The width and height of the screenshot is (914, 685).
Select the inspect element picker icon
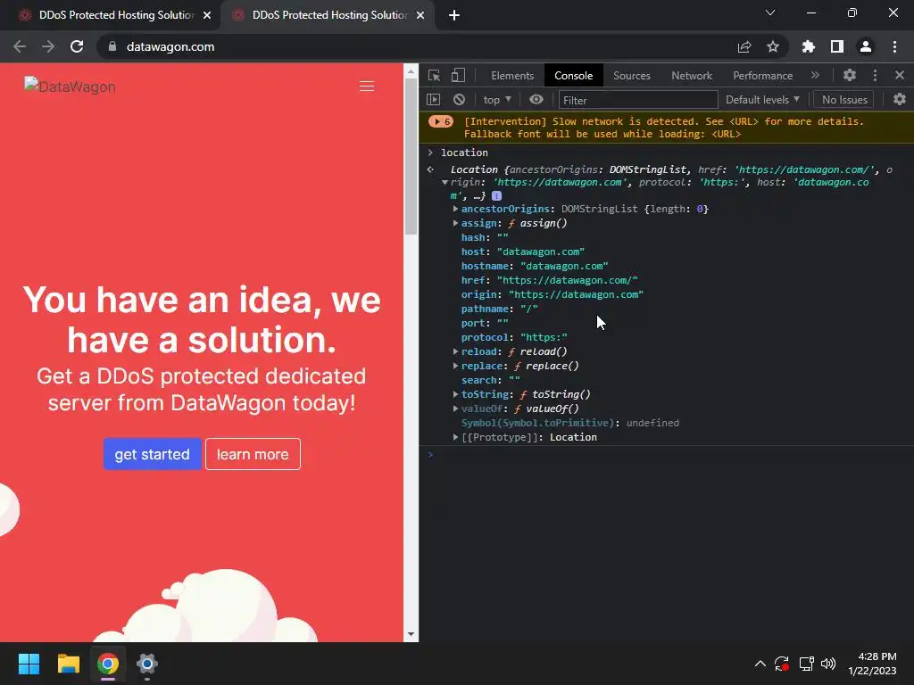click(435, 75)
